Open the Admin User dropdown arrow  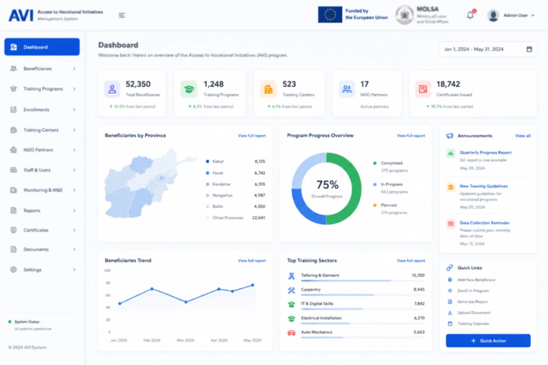pyautogui.click(x=533, y=15)
